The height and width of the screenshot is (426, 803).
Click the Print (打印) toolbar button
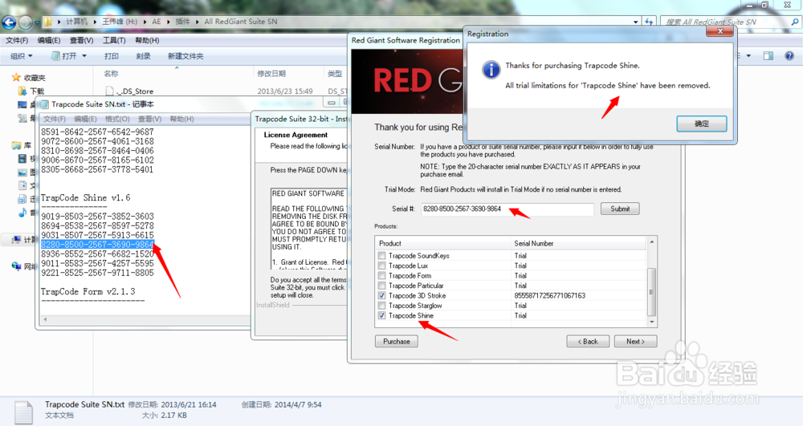tap(111, 55)
